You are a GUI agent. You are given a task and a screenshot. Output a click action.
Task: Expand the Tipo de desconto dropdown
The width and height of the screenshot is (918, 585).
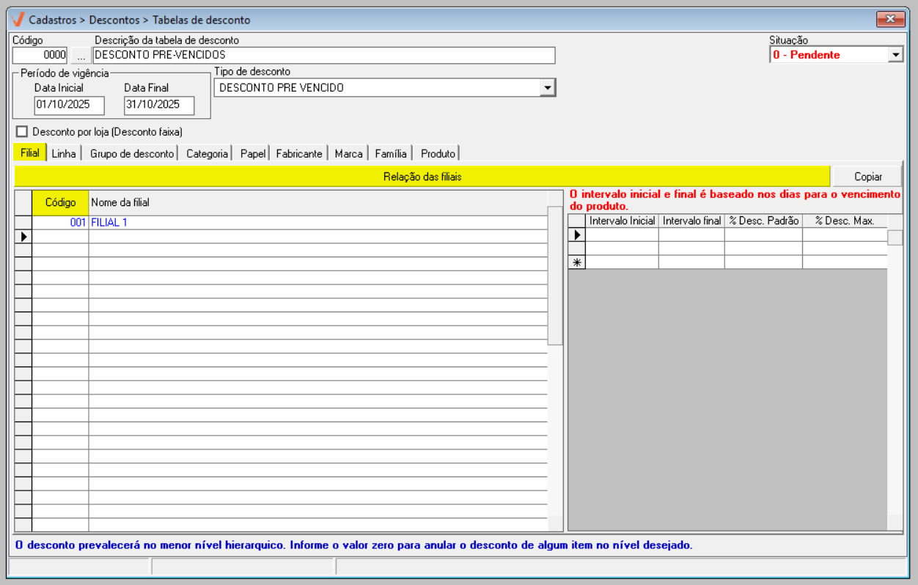(547, 88)
